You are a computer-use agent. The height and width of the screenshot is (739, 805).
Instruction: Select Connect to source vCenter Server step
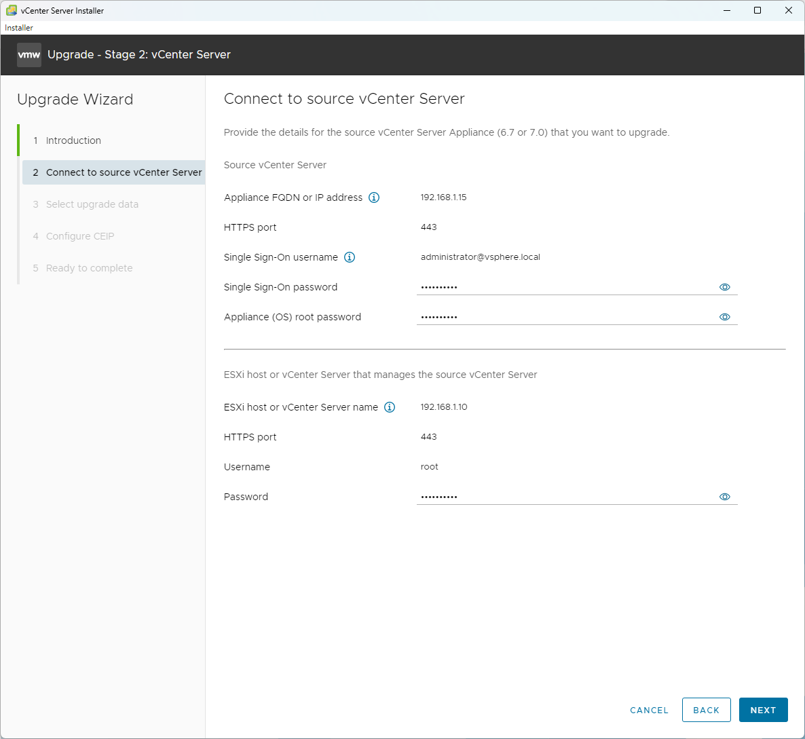coord(124,172)
